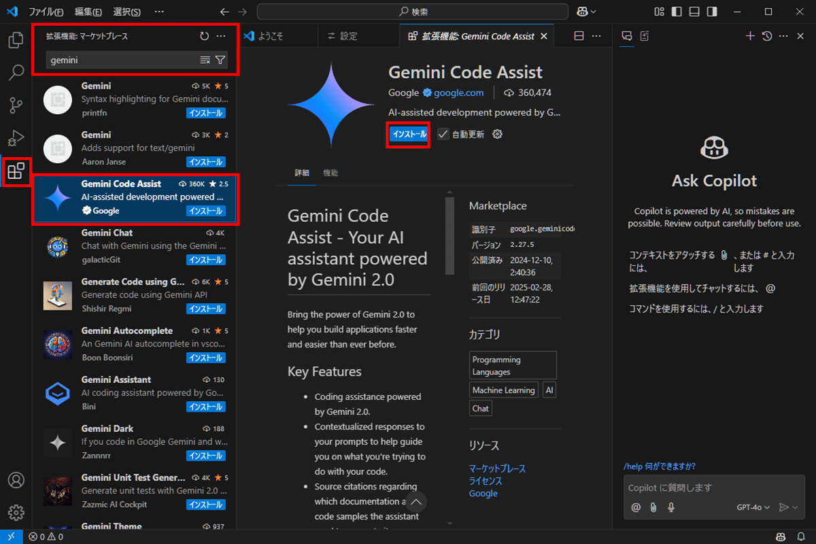Open the Extensions view icon
Viewport: 816px width, 544px height.
click(x=16, y=171)
